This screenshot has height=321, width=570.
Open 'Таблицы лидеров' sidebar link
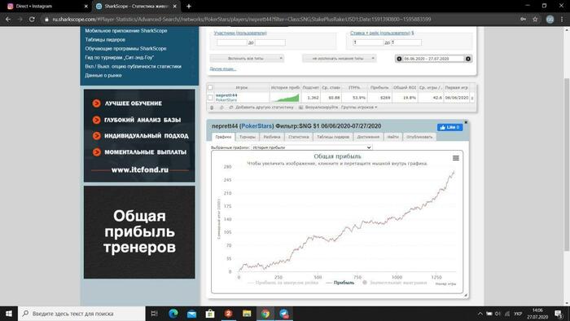click(105, 40)
